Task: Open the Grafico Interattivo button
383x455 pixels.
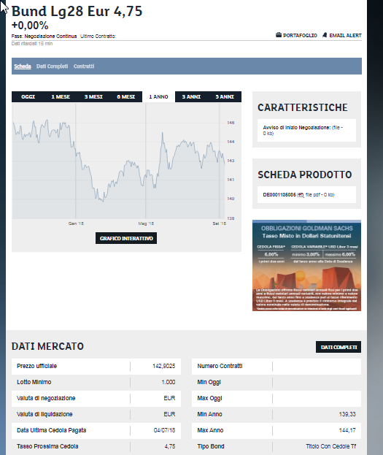Action: coord(126,238)
